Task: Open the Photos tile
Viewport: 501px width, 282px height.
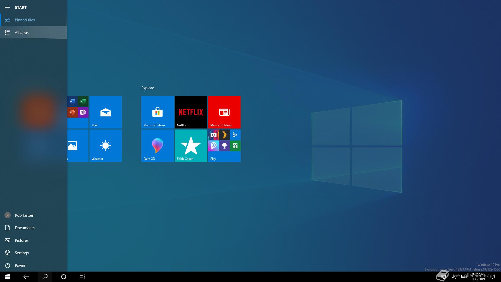Action: 78,146
